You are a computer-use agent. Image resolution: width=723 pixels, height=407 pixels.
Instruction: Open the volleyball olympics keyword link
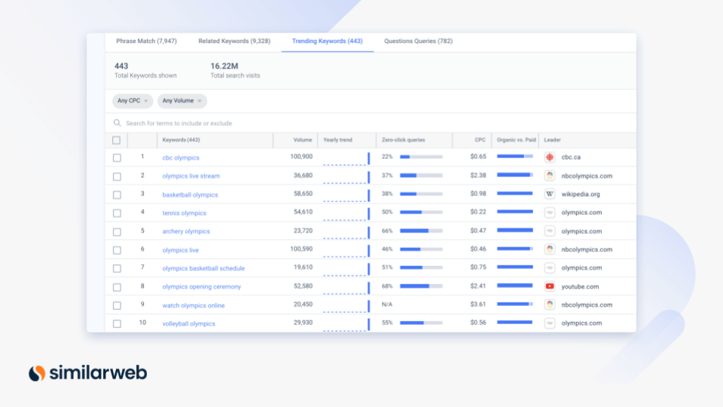(188, 323)
